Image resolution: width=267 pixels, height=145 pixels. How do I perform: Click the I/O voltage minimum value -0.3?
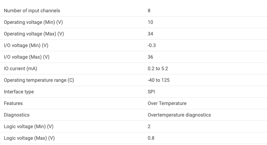click(152, 45)
